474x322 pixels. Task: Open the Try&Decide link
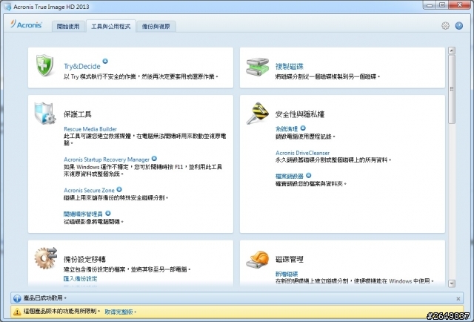[82, 66]
